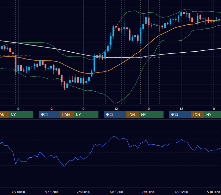Screen dimensions: 221x195
Task: Click the 7/7 12:00 date label
Action: [x=51, y=192]
